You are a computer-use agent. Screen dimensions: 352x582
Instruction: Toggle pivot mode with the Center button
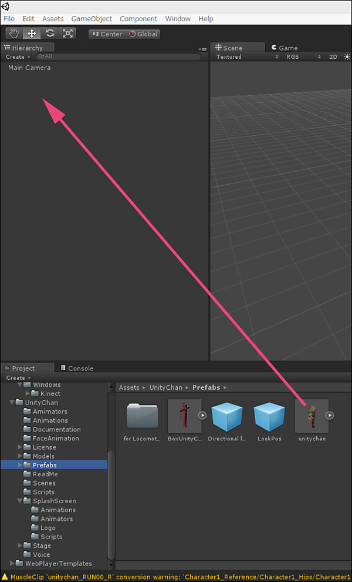point(107,34)
